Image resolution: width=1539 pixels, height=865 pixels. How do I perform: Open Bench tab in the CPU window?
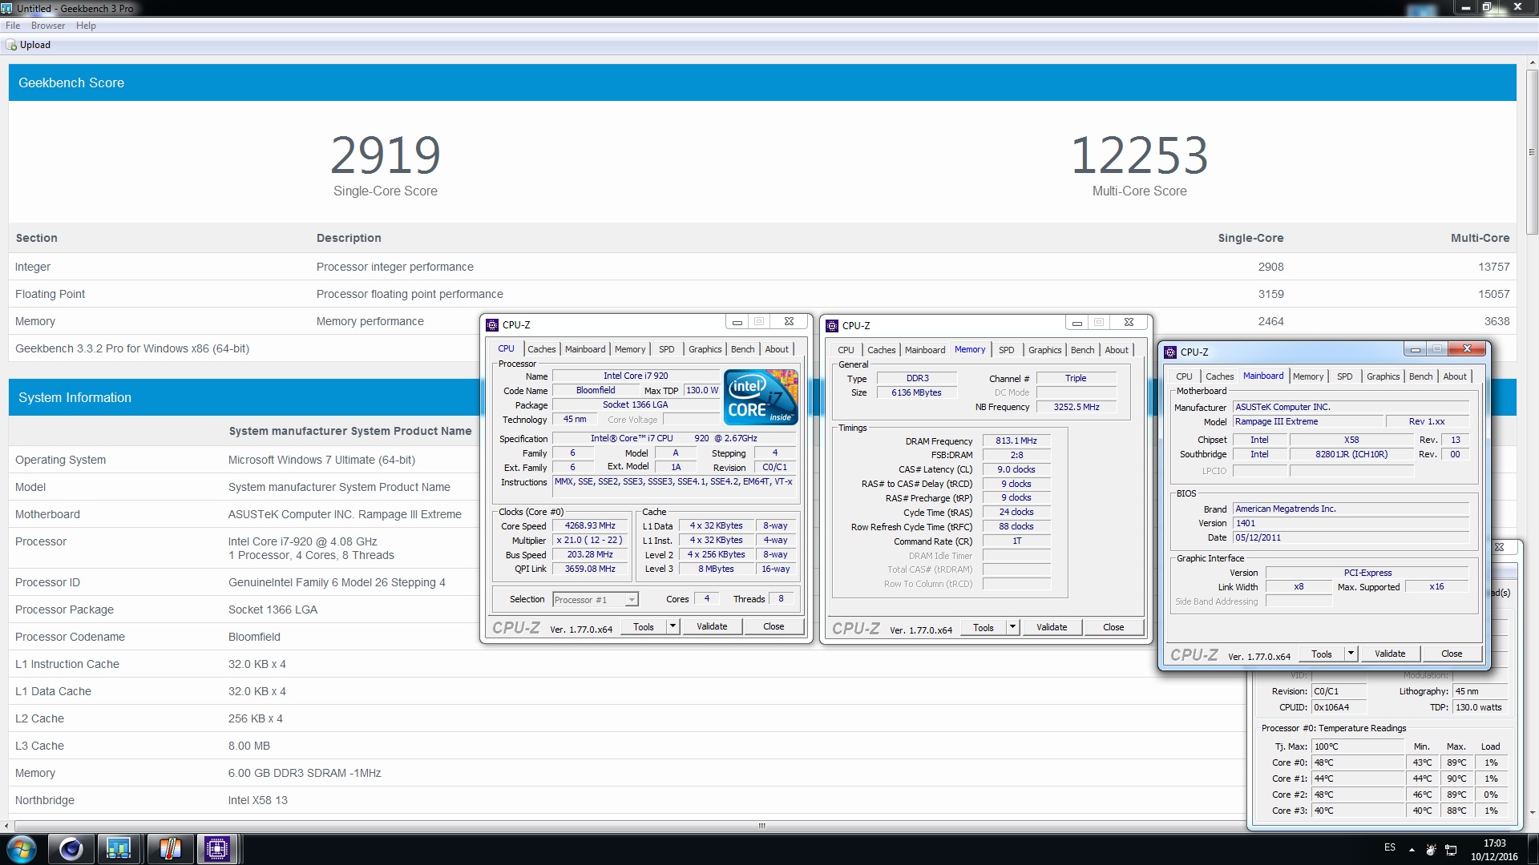(743, 349)
